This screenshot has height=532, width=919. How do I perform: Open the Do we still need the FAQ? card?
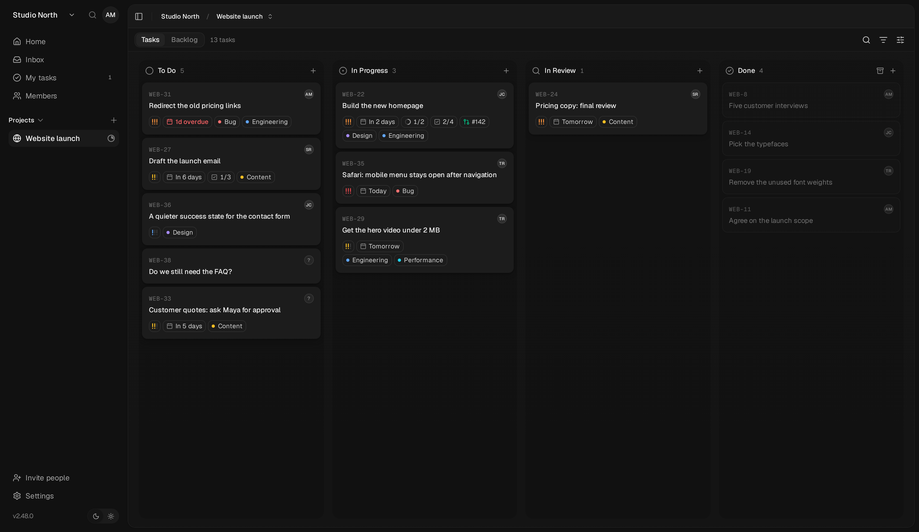pos(231,266)
